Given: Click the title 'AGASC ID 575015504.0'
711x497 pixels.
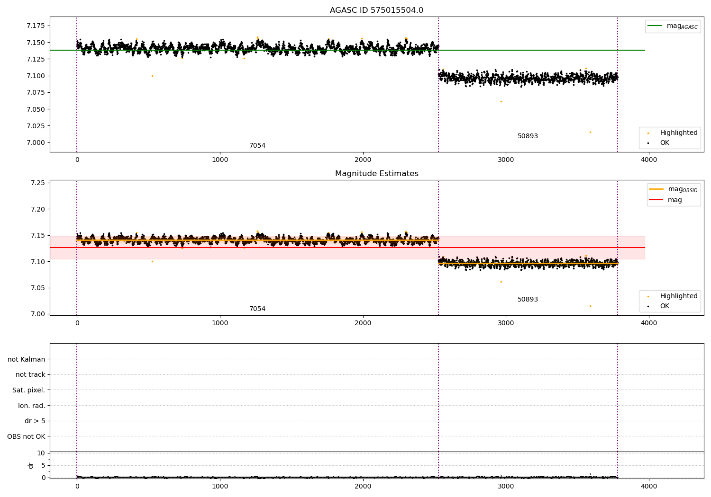Looking at the screenshot, I should 376,10.
